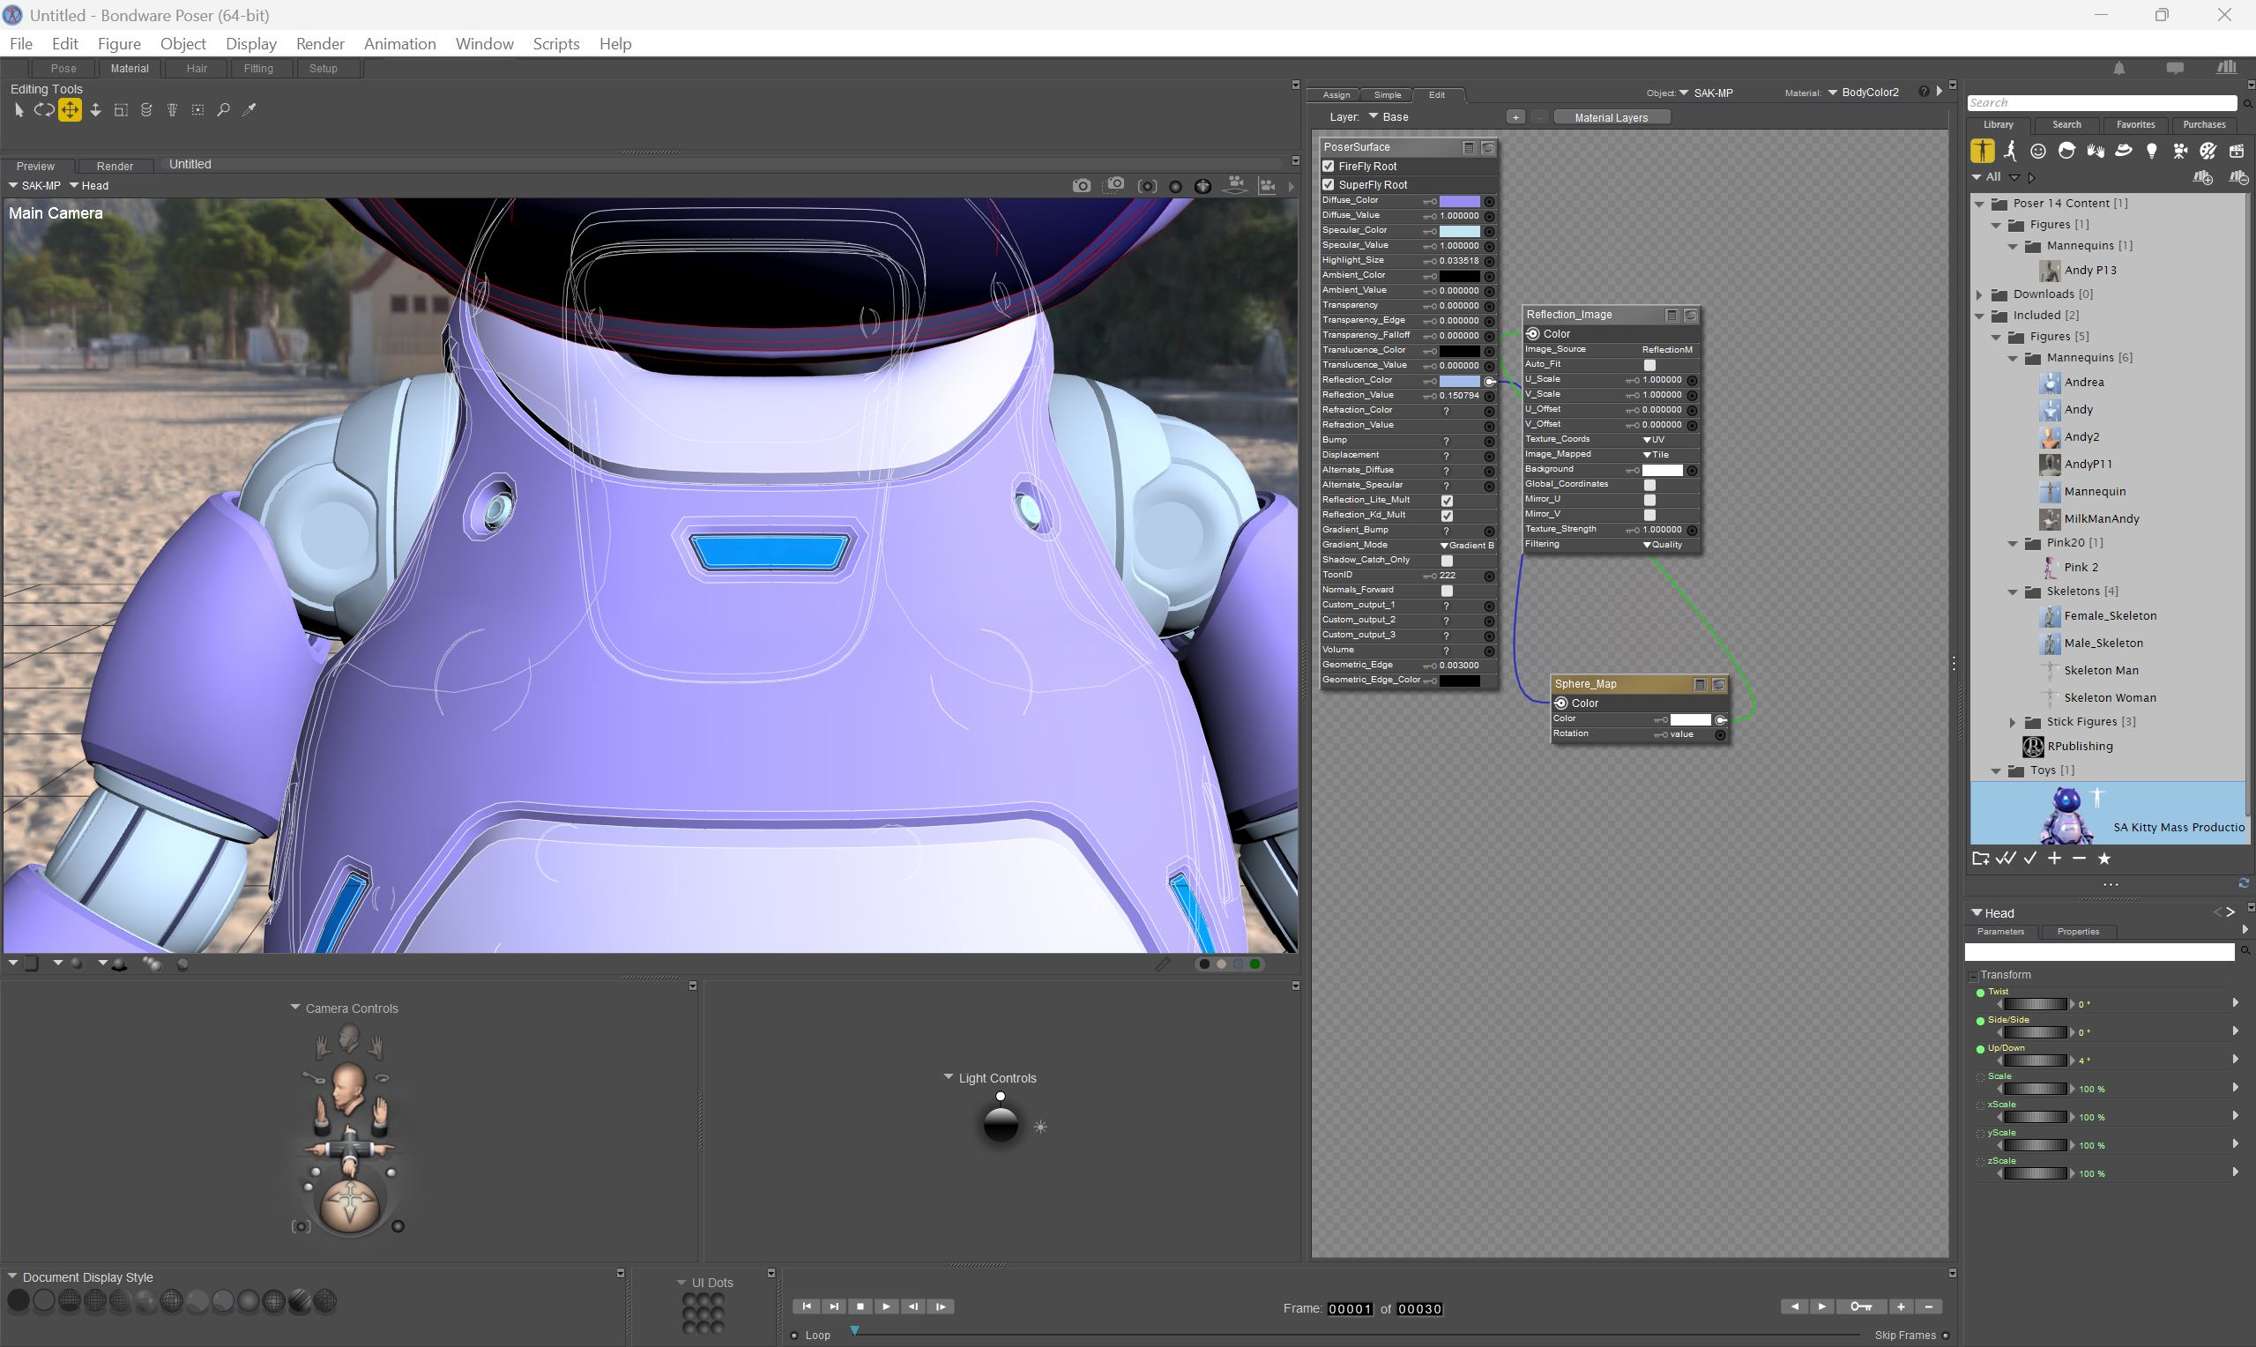Select the magnifier zoom tool
This screenshot has width=2256, height=1347.
tap(223, 110)
